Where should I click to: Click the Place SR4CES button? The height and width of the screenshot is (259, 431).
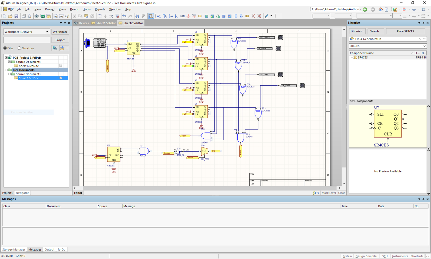[x=405, y=31]
